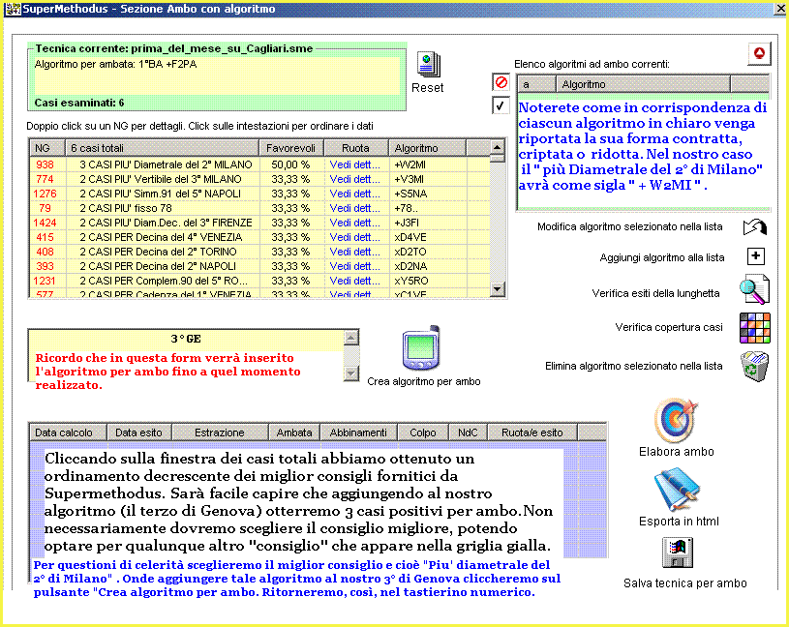Open Vedi dett link for row 1424

point(354,223)
